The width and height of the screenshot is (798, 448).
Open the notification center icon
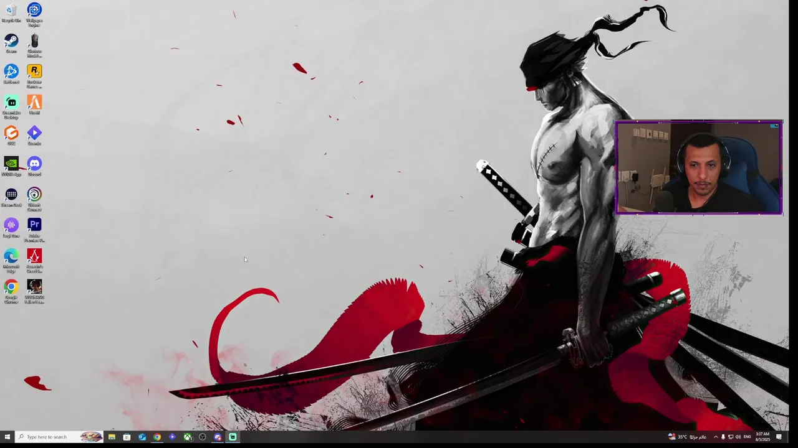coord(779,437)
